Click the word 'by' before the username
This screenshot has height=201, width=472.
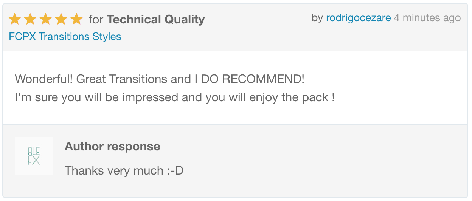pos(317,18)
